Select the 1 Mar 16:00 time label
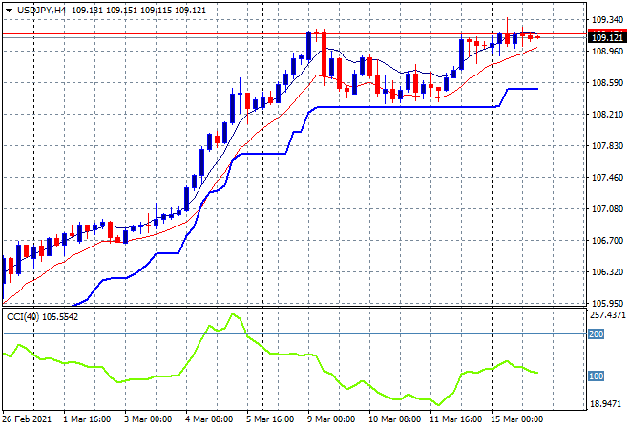Viewport: 630px width, 430px height. click(87, 419)
